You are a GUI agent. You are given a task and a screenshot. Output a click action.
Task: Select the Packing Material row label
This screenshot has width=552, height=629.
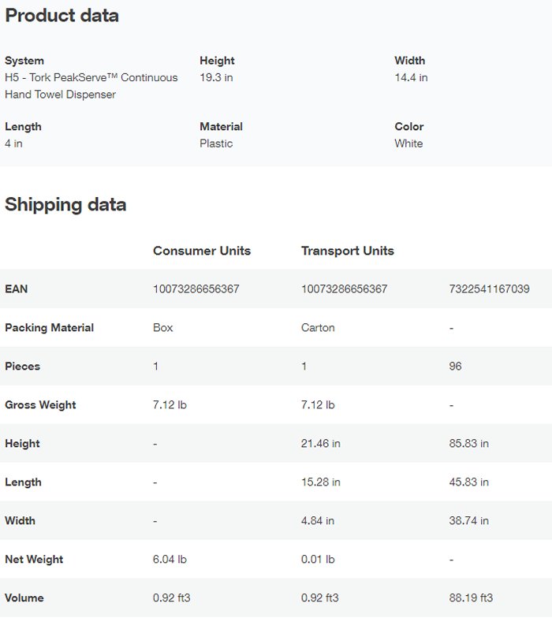50,328
